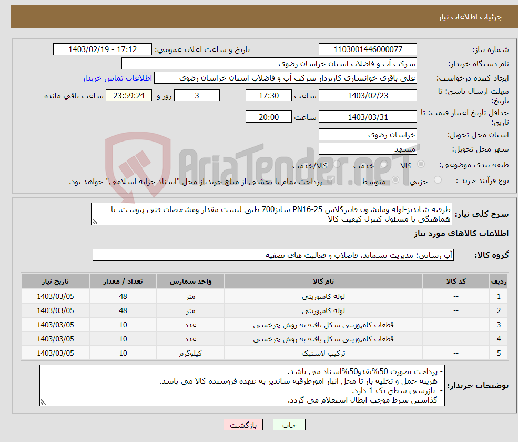Click the جزئیات اطلاعات نیاز header title
518x442 pixels.
tap(470, 17)
